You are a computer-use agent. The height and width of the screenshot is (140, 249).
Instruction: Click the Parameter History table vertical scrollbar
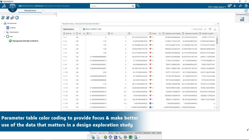tap(217, 40)
